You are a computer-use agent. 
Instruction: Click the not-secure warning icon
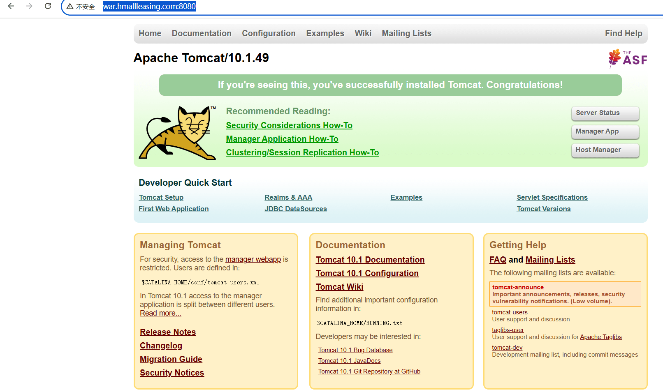tap(70, 7)
